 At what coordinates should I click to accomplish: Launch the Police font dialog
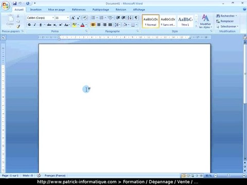pos(86,31)
